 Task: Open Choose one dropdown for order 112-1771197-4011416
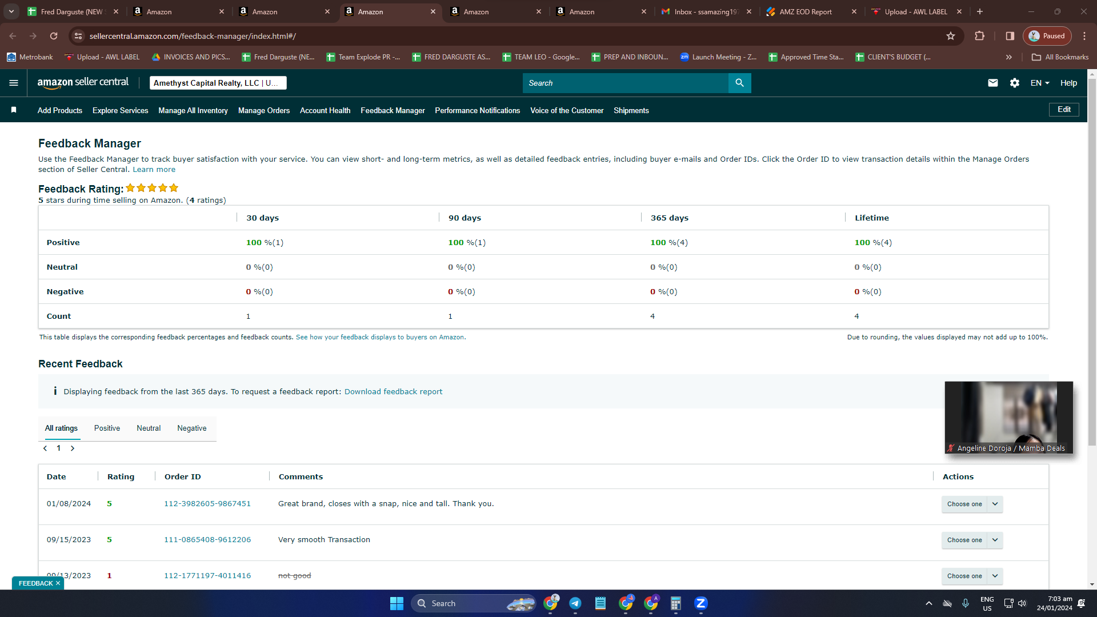[x=972, y=576]
